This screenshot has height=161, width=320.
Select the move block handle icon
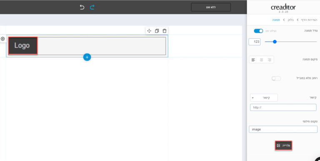coord(149,31)
